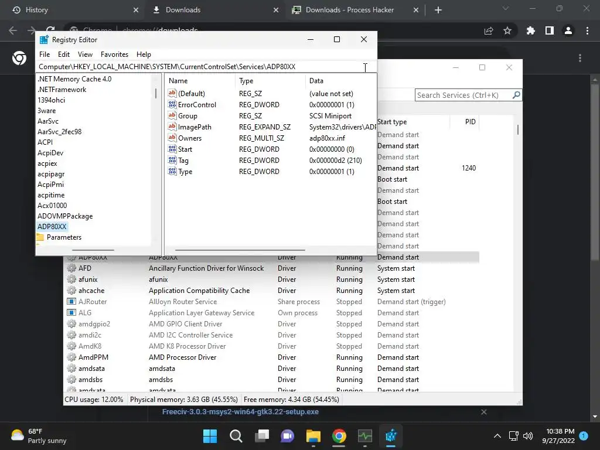Viewport: 600px width, 450px height.
Task: Select the afunix service gear icon
Action: tap(71, 279)
